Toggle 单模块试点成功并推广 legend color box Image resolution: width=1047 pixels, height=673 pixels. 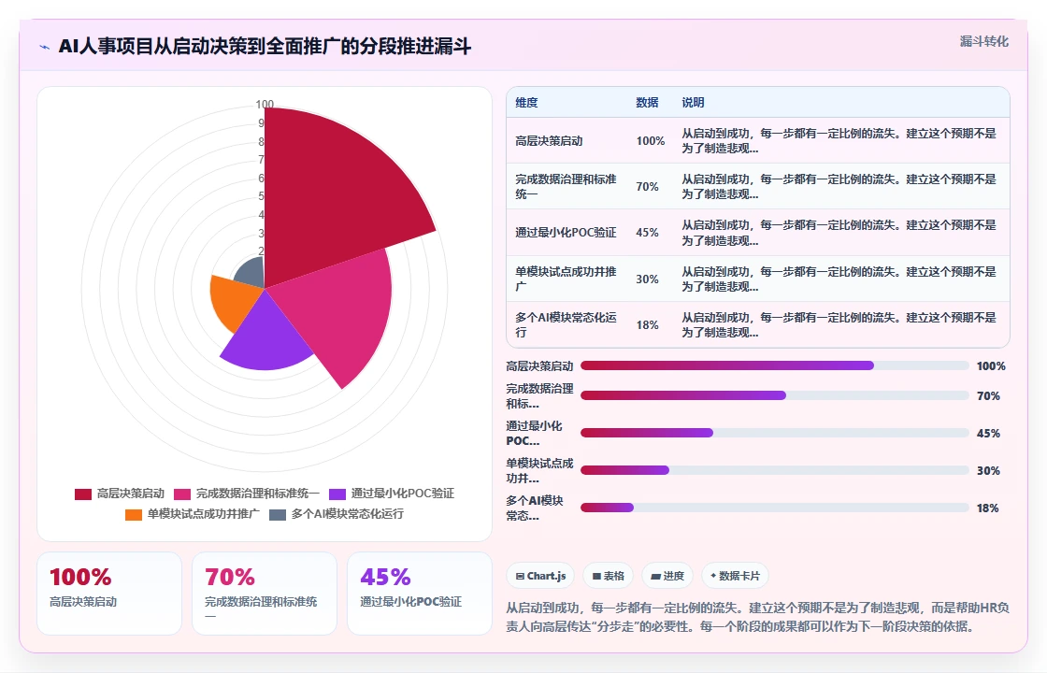tap(134, 515)
